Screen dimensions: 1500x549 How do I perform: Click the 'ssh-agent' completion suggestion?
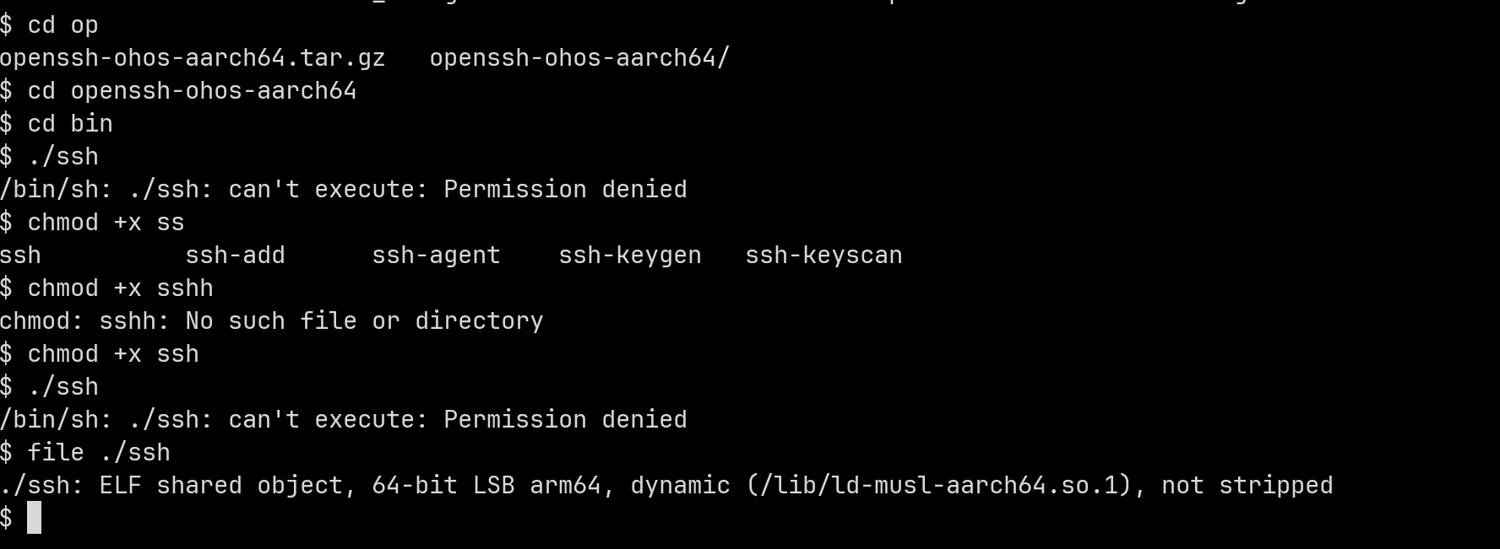pyautogui.click(x=437, y=256)
